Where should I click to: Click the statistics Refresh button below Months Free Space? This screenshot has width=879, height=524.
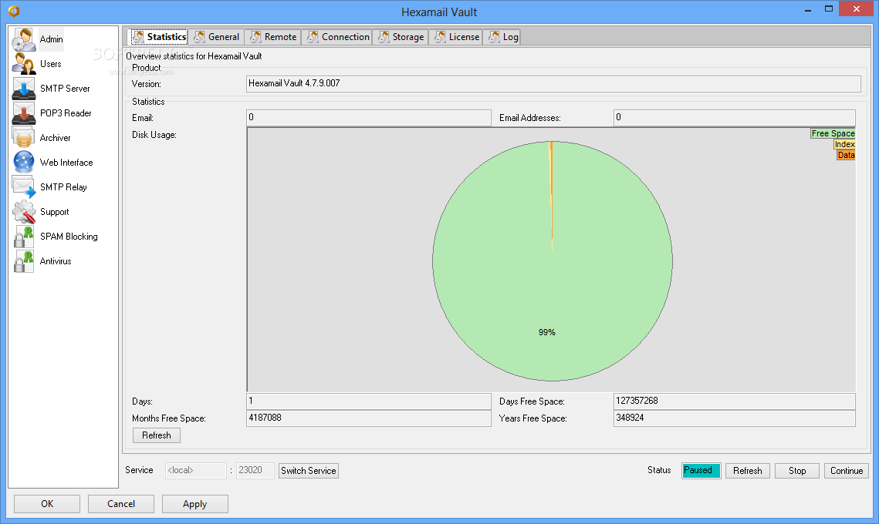tap(157, 435)
